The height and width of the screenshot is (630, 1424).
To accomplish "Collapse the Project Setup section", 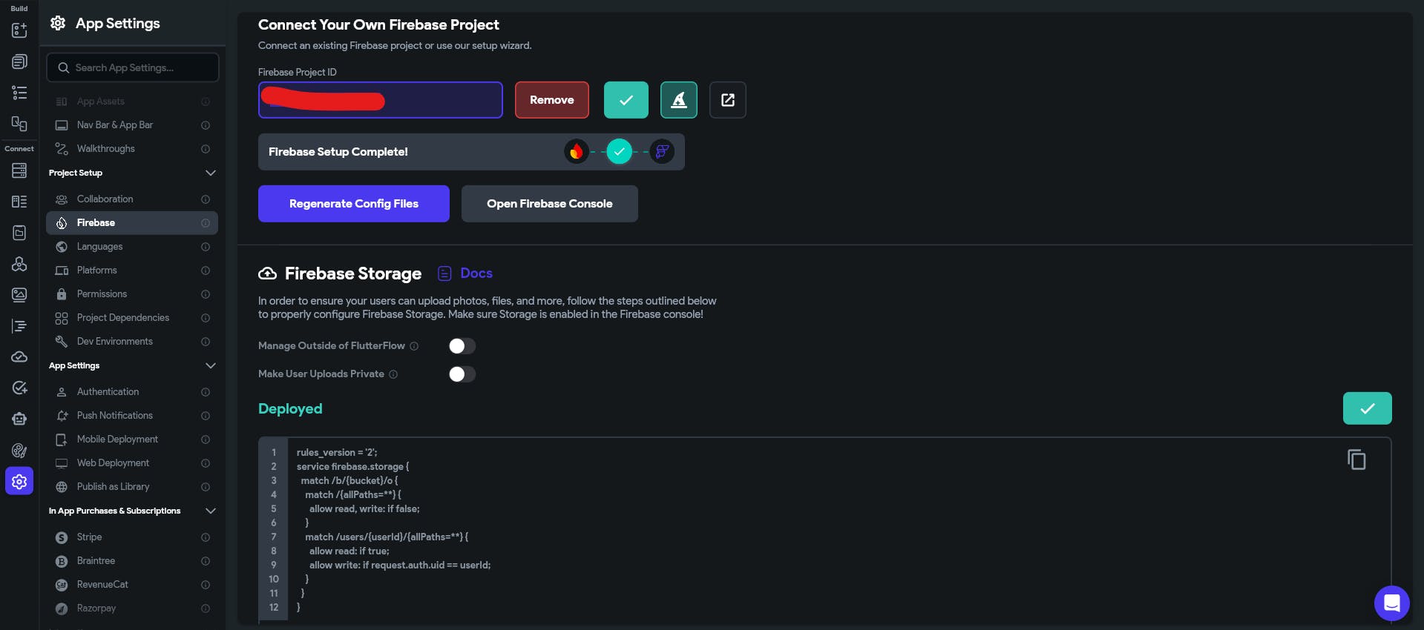I will coord(211,173).
